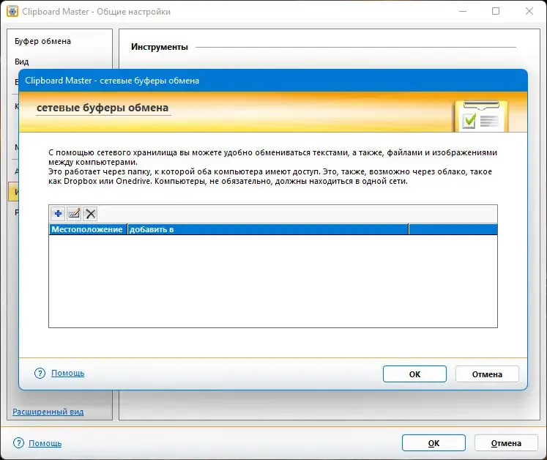Click the добавить в column header
Screen dimensions: 547x460
[x=267, y=229]
